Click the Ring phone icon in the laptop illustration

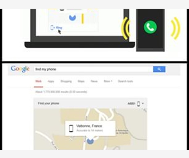(52, 27)
